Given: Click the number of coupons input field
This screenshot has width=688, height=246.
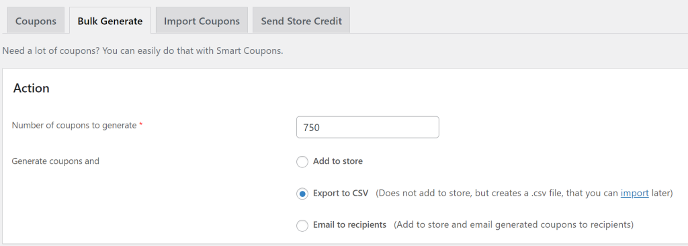Looking at the screenshot, I should [x=368, y=128].
